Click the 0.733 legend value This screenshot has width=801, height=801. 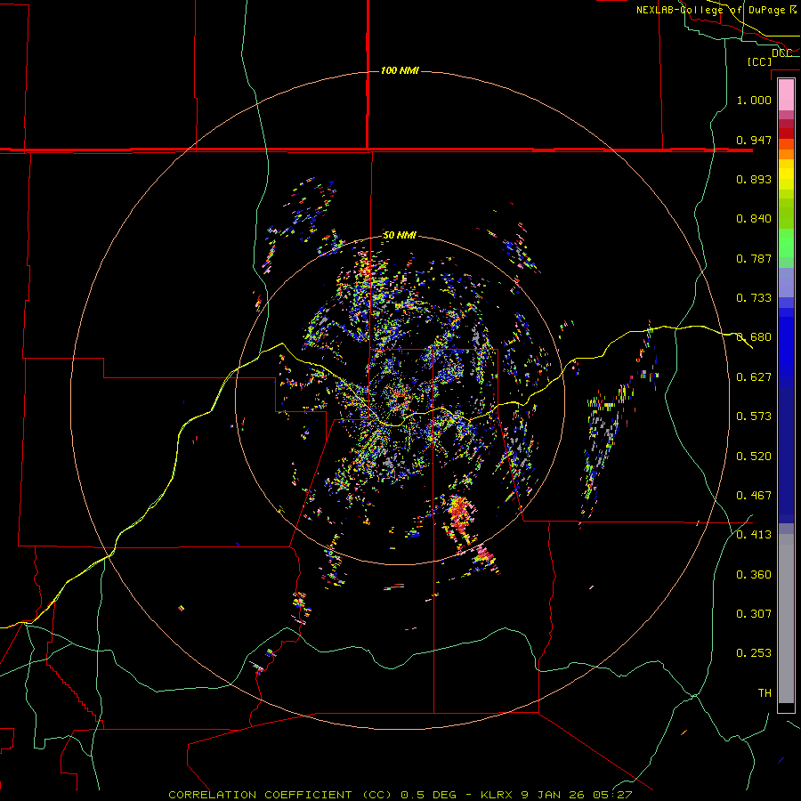754,298
